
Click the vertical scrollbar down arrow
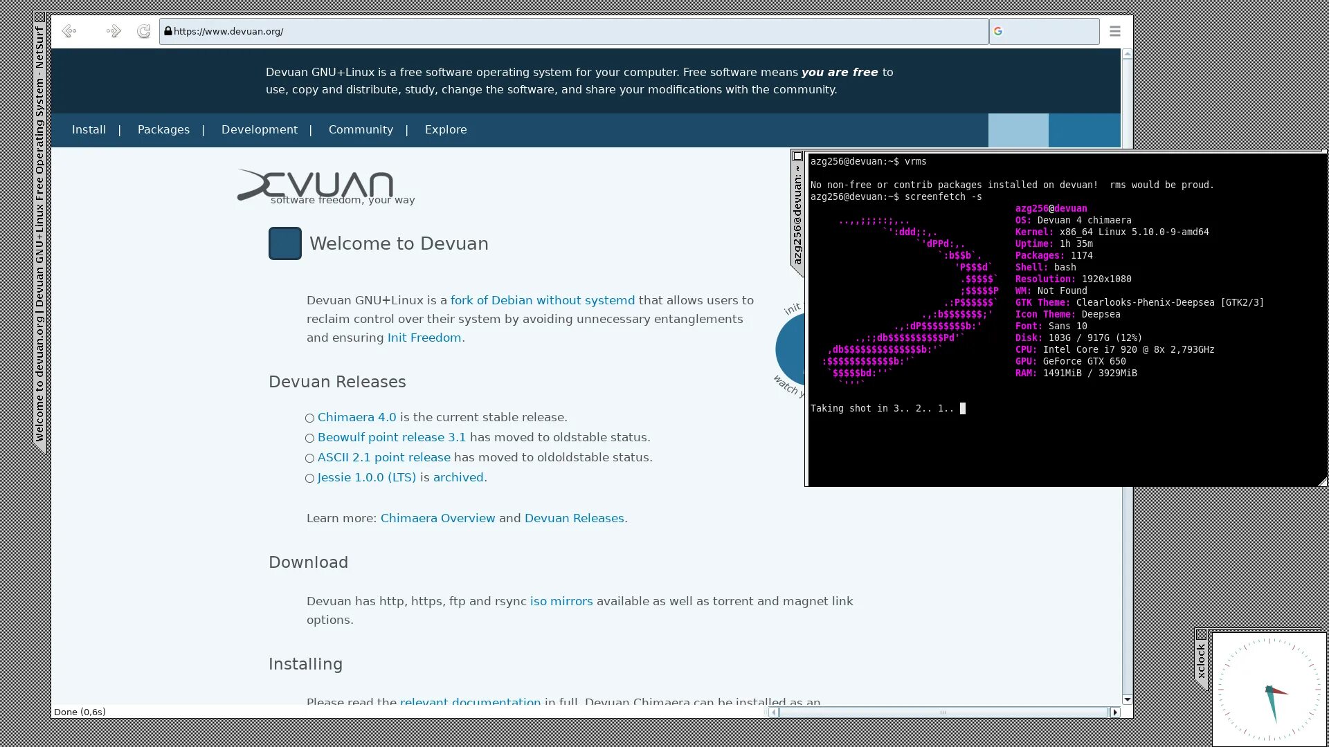1127,699
